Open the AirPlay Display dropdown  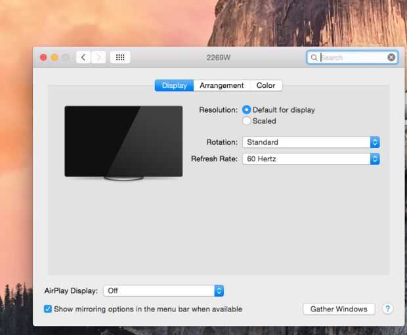(163, 290)
